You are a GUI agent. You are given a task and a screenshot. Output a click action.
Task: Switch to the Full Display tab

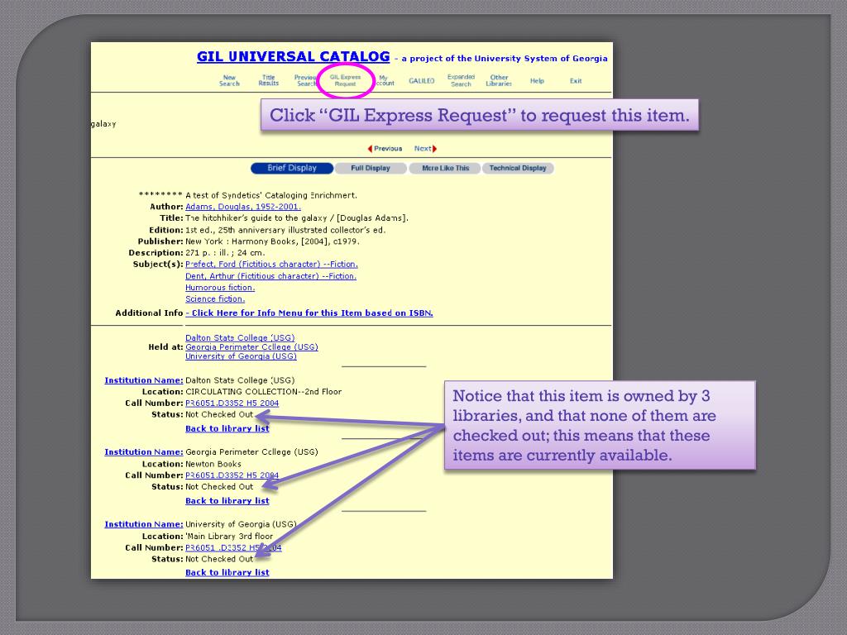coord(371,169)
